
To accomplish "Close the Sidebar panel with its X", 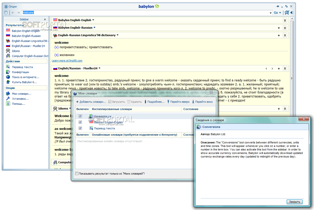I will (45, 19).
